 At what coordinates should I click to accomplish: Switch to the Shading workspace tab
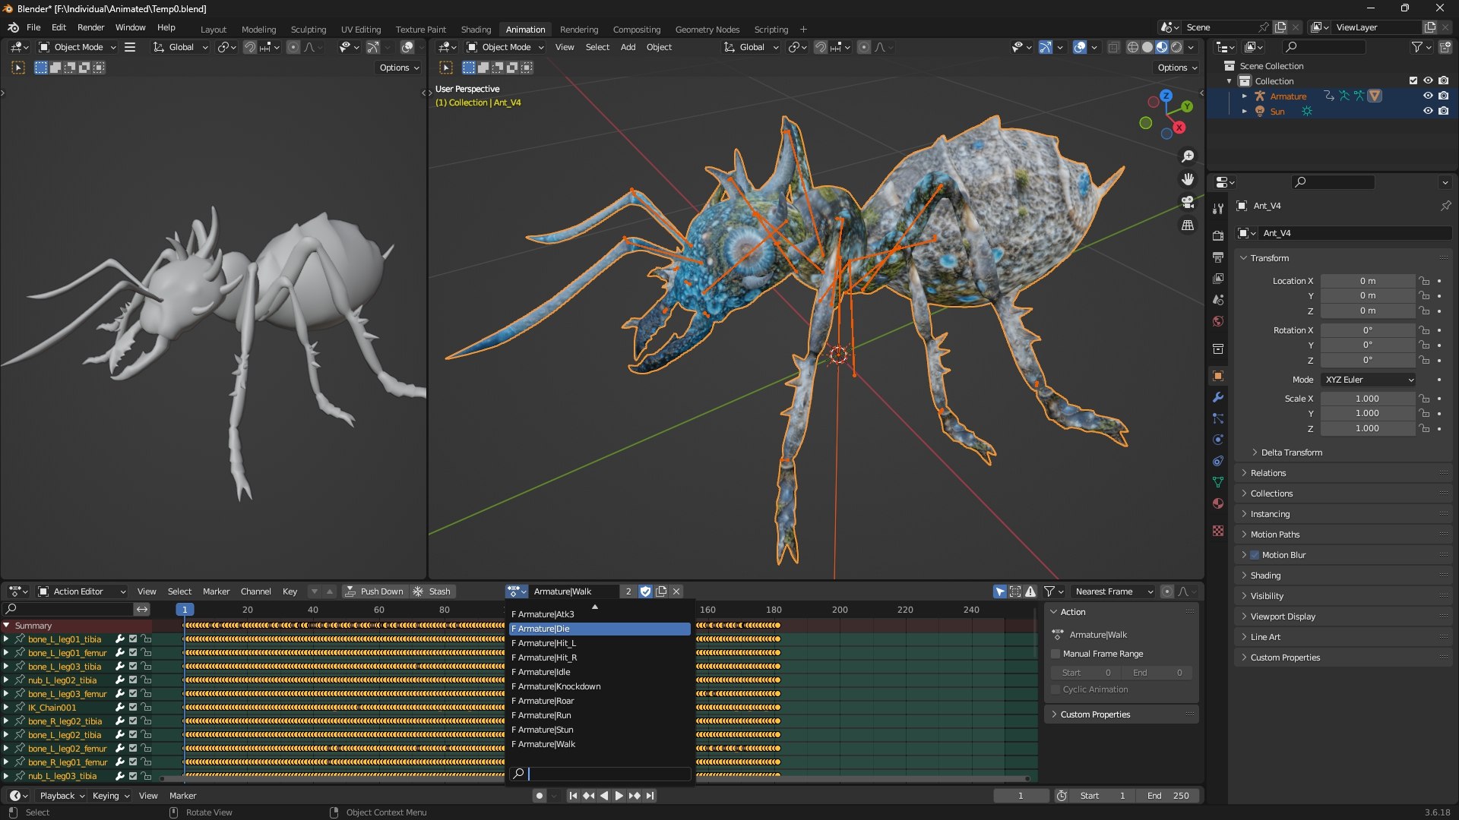pos(476,30)
